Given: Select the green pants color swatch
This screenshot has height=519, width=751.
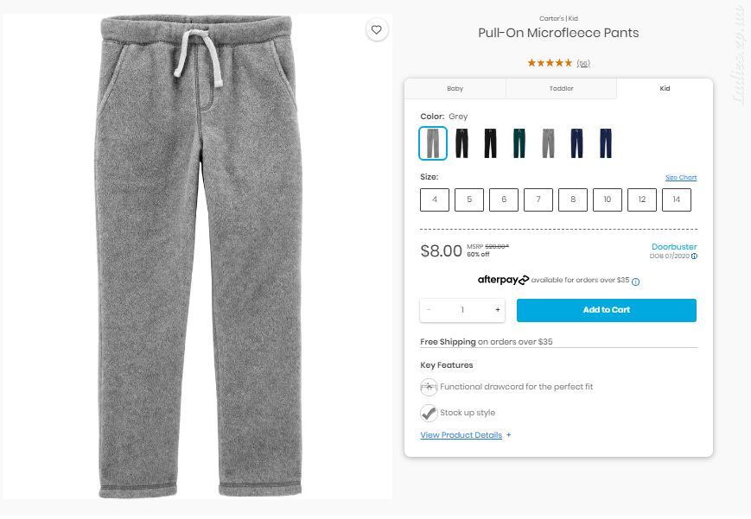Looking at the screenshot, I should coord(519,143).
